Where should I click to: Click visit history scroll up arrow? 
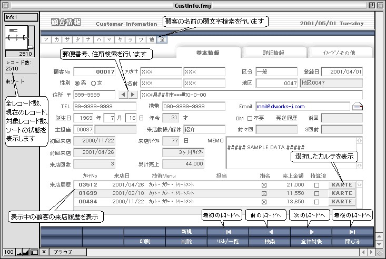pyautogui.click(x=359, y=184)
